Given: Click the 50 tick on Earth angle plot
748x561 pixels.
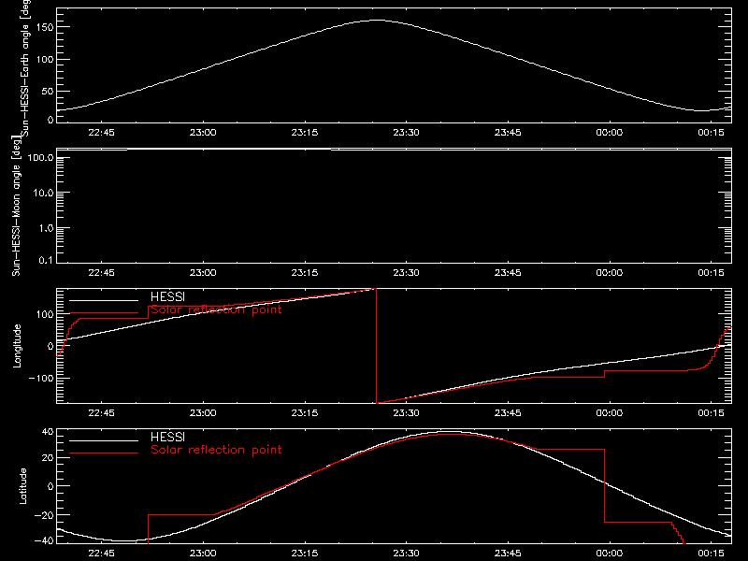Looking at the screenshot, I should [48, 91].
